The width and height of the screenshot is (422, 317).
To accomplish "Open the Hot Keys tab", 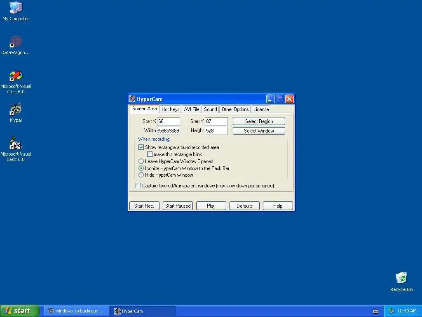I will [170, 109].
